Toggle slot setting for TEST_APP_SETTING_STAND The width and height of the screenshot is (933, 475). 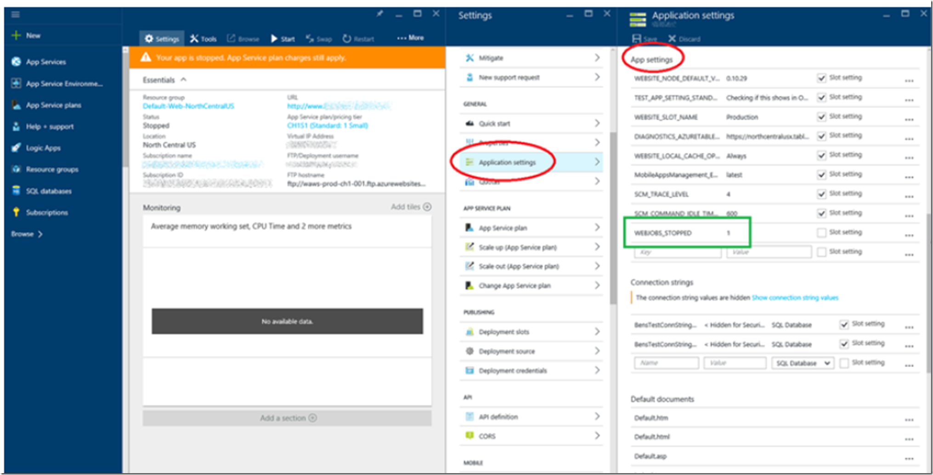click(822, 97)
